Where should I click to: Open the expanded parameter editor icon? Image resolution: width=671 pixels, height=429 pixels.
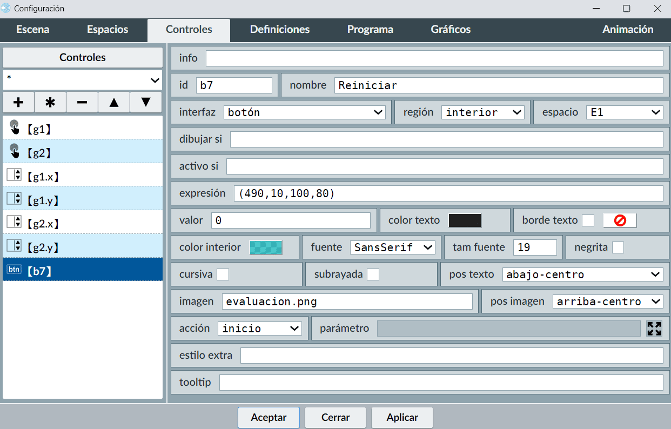point(654,329)
